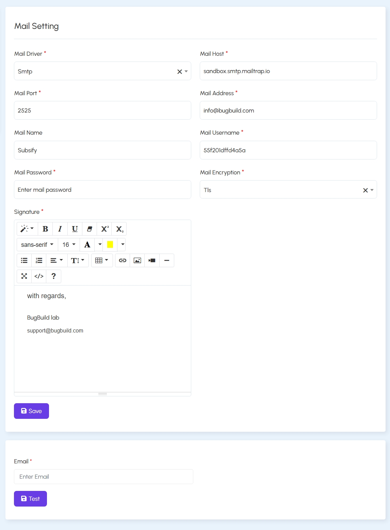Click the Mail Host input field
This screenshot has height=530, width=390.
[x=288, y=71]
